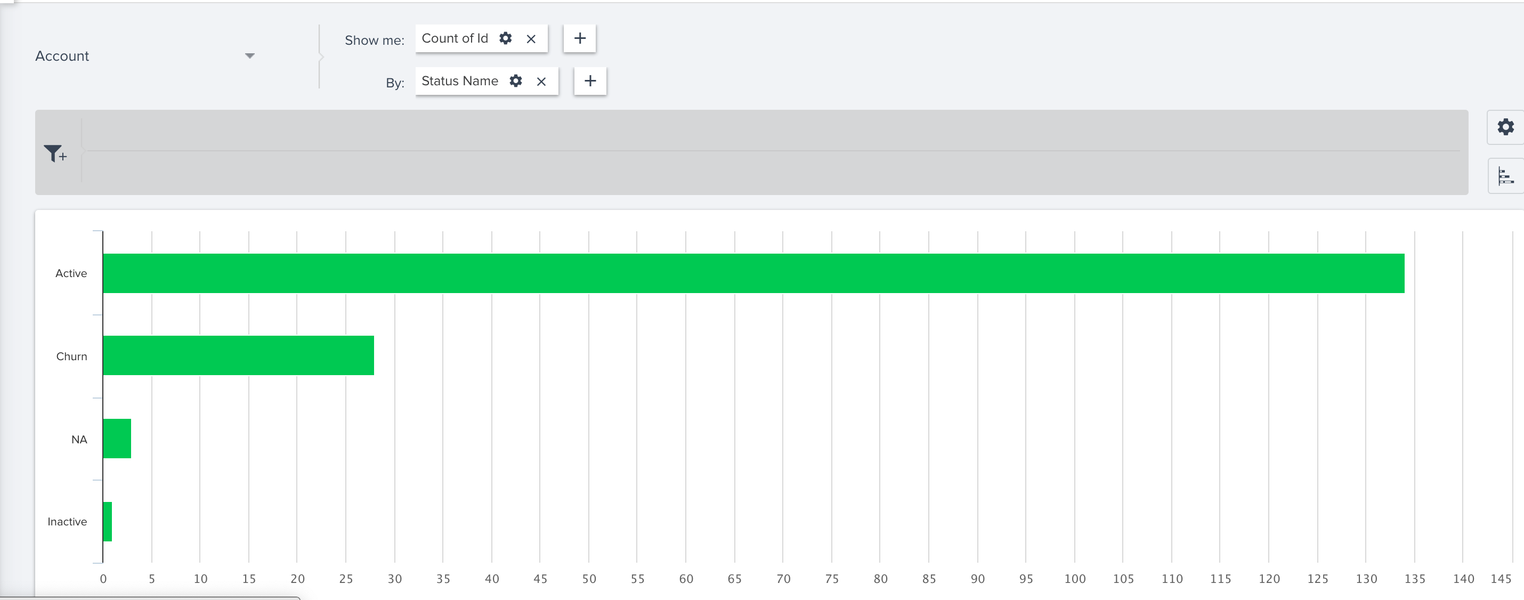Select the NA bar in chart
This screenshot has width=1524, height=600.
[117, 439]
